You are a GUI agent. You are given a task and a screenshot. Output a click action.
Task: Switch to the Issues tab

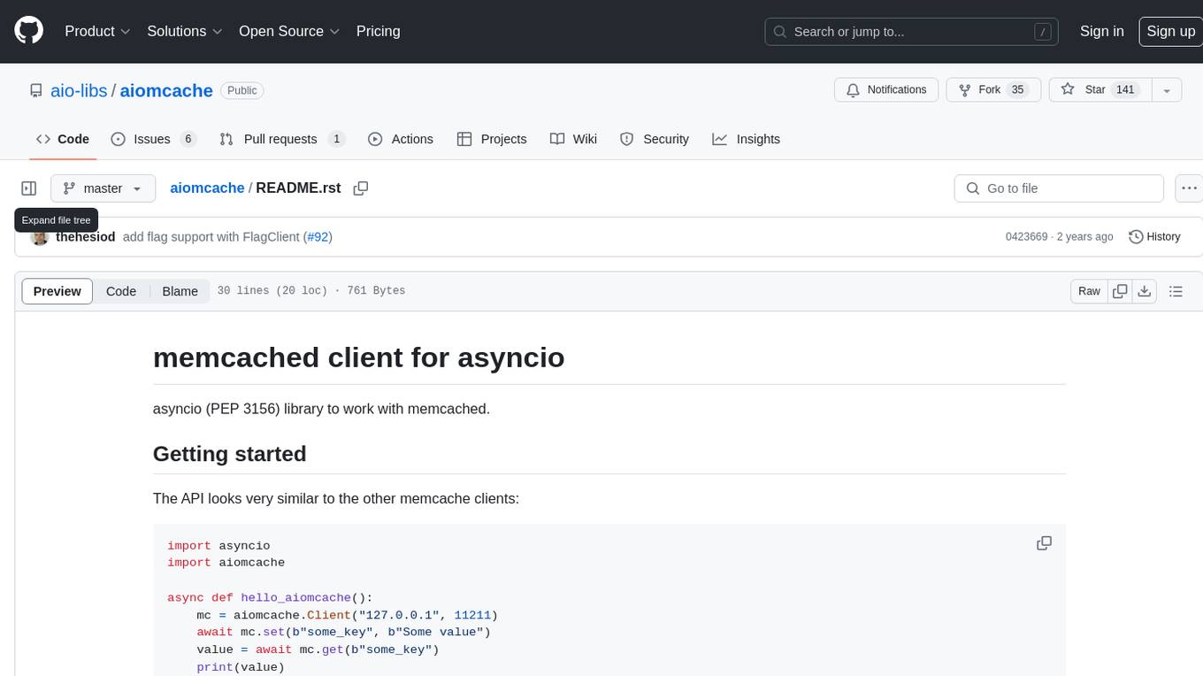pyautogui.click(x=153, y=139)
